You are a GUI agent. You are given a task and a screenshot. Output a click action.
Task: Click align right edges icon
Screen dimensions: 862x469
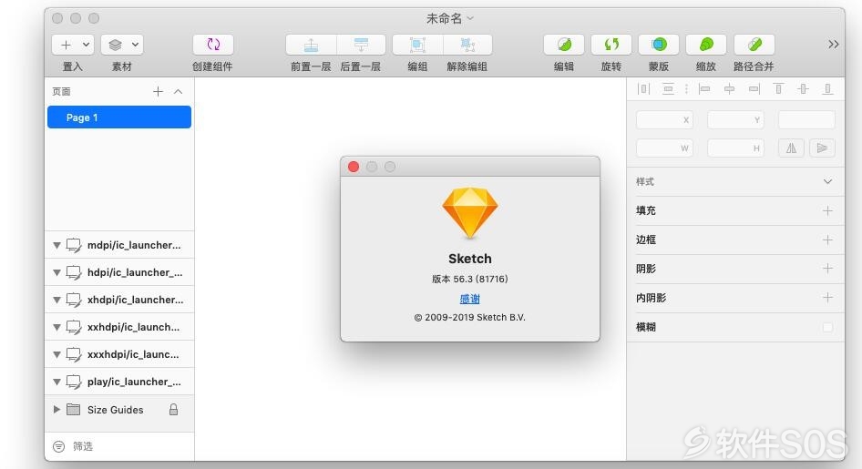click(754, 89)
